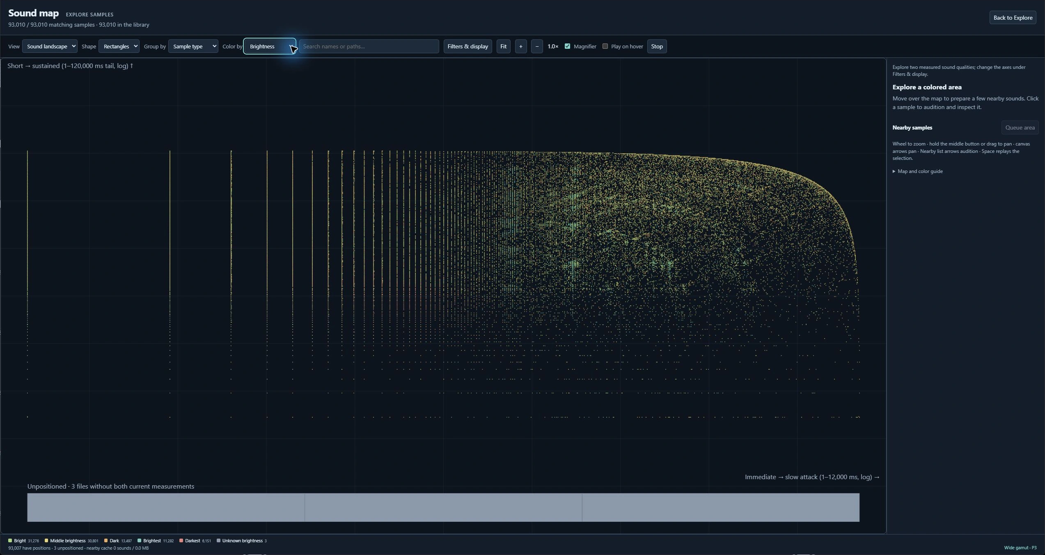The height and width of the screenshot is (555, 1045).
Task: Go Back to Explore
Action: click(1013, 18)
